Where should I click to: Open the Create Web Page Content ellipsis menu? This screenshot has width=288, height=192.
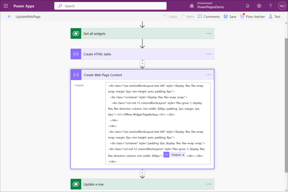pos(208,75)
